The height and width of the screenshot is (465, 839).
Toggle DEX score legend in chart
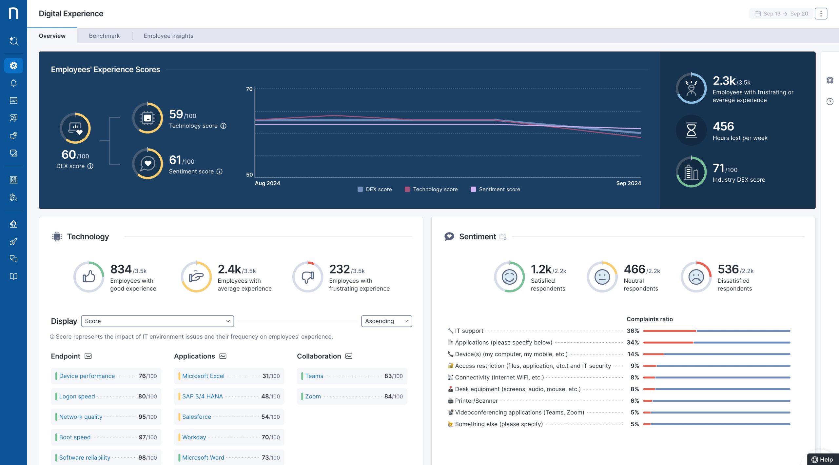pos(375,189)
